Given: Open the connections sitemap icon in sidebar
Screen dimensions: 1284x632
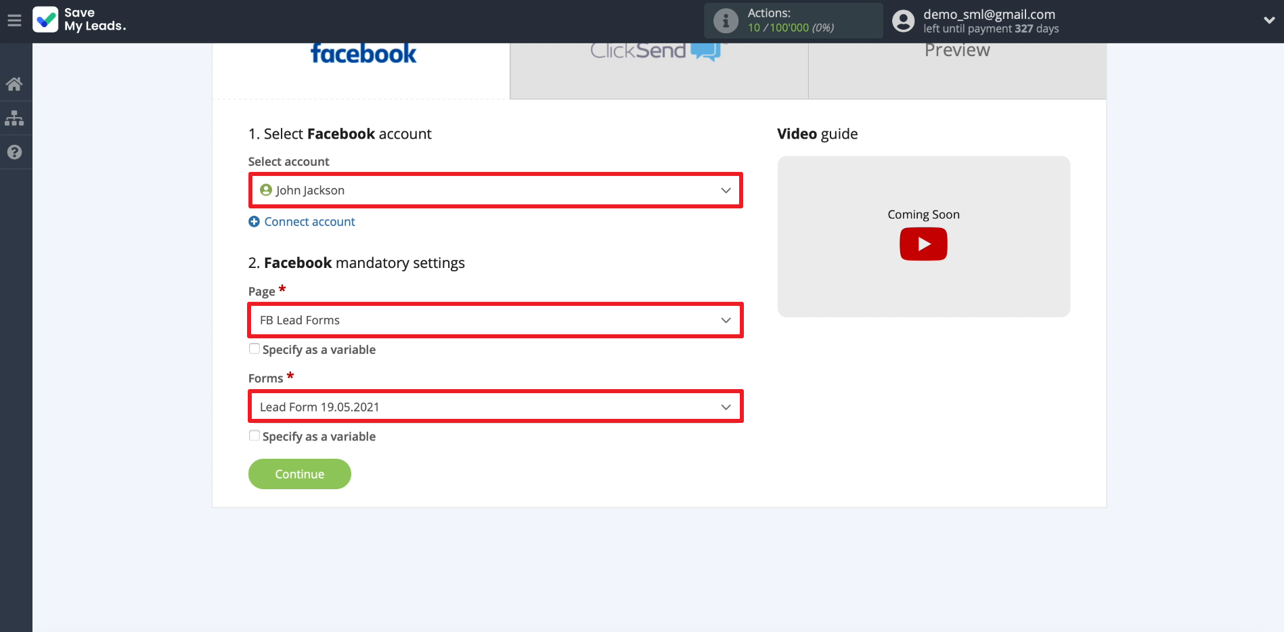Looking at the screenshot, I should (x=14, y=118).
